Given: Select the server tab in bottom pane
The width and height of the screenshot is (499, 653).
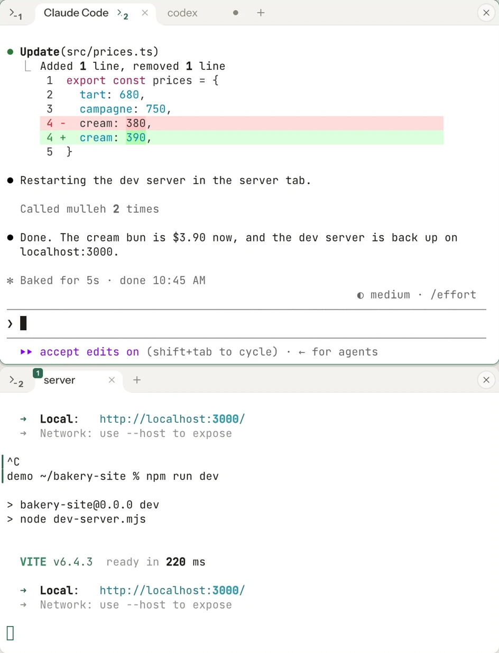Looking at the screenshot, I should pyautogui.click(x=60, y=380).
